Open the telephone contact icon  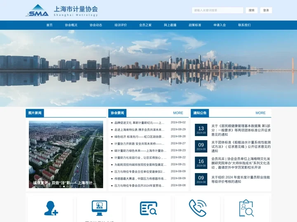tap(198, 208)
